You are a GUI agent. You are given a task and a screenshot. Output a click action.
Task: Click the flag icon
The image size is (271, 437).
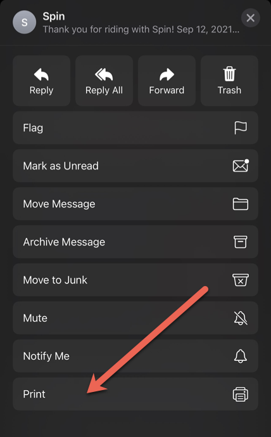241,128
